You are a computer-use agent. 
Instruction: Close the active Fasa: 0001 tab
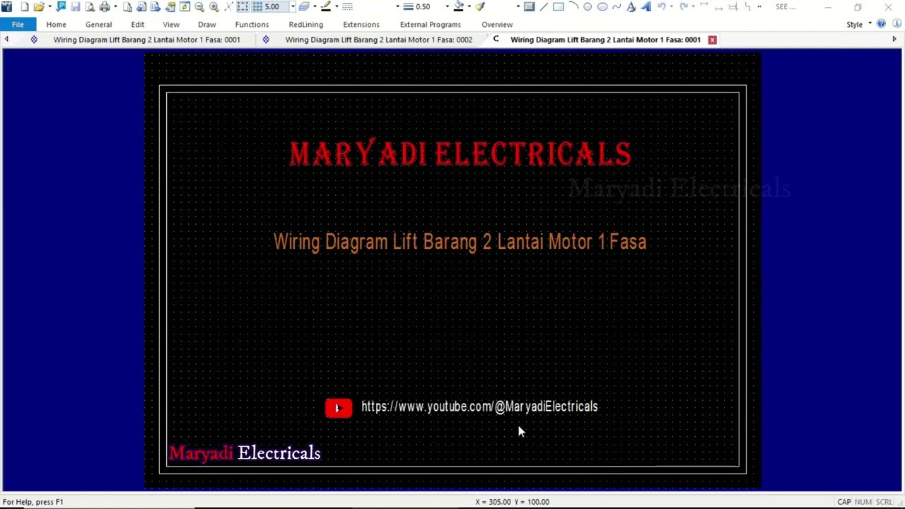[x=713, y=40]
